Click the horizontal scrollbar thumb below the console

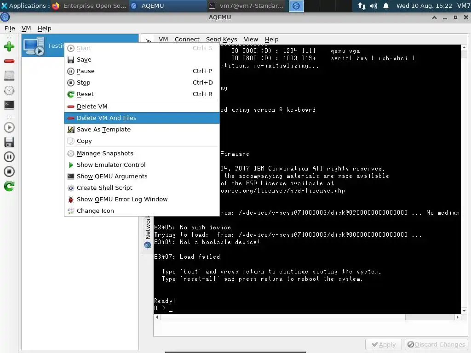pos(283,317)
